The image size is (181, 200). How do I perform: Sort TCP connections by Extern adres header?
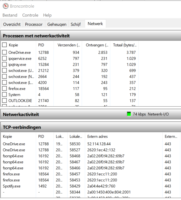coord(124,136)
